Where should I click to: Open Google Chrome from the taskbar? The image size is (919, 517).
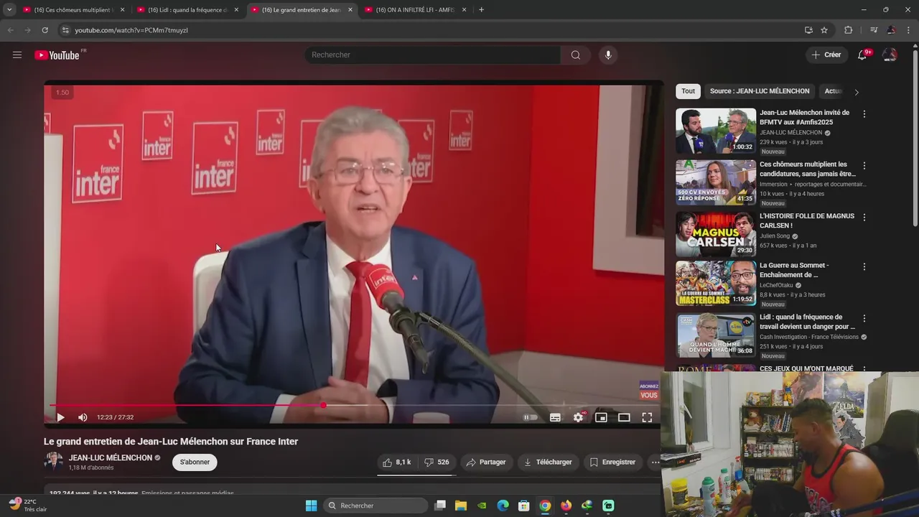click(x=545, y=506)
